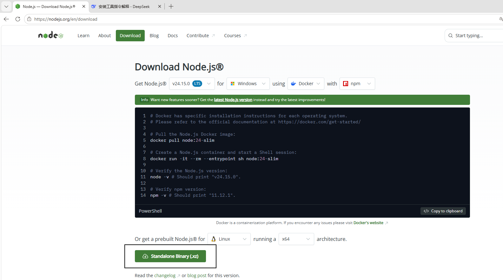
Task: Click the LTS badge in version selector
Action: (x=197, y=84)
